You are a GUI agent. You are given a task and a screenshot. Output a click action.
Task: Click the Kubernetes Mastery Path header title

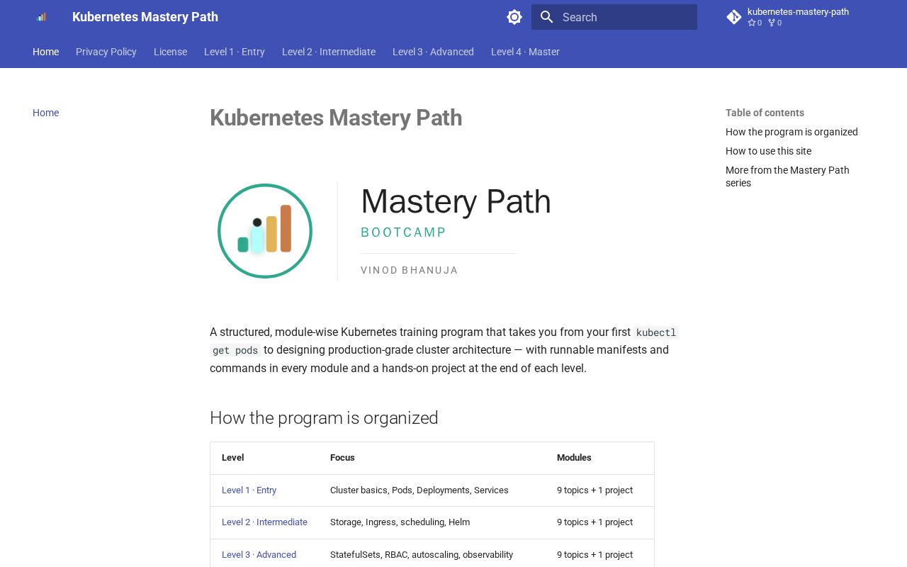pos(145,17)
